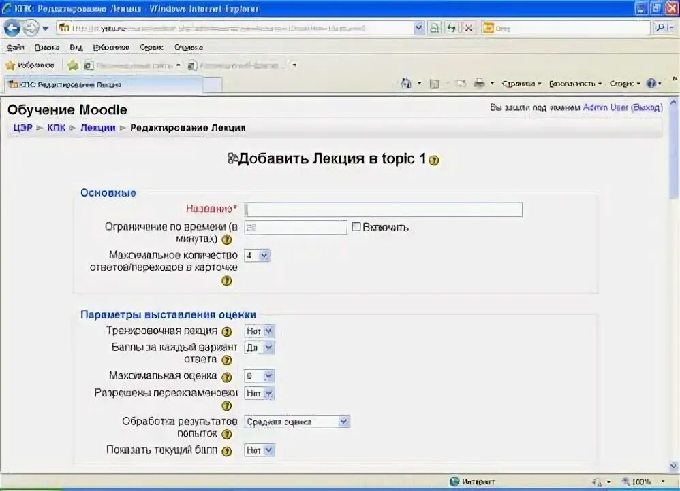Click the Лекции breadcrumb link
This screenshot has height=491, width=680.
tap(97, 128)
